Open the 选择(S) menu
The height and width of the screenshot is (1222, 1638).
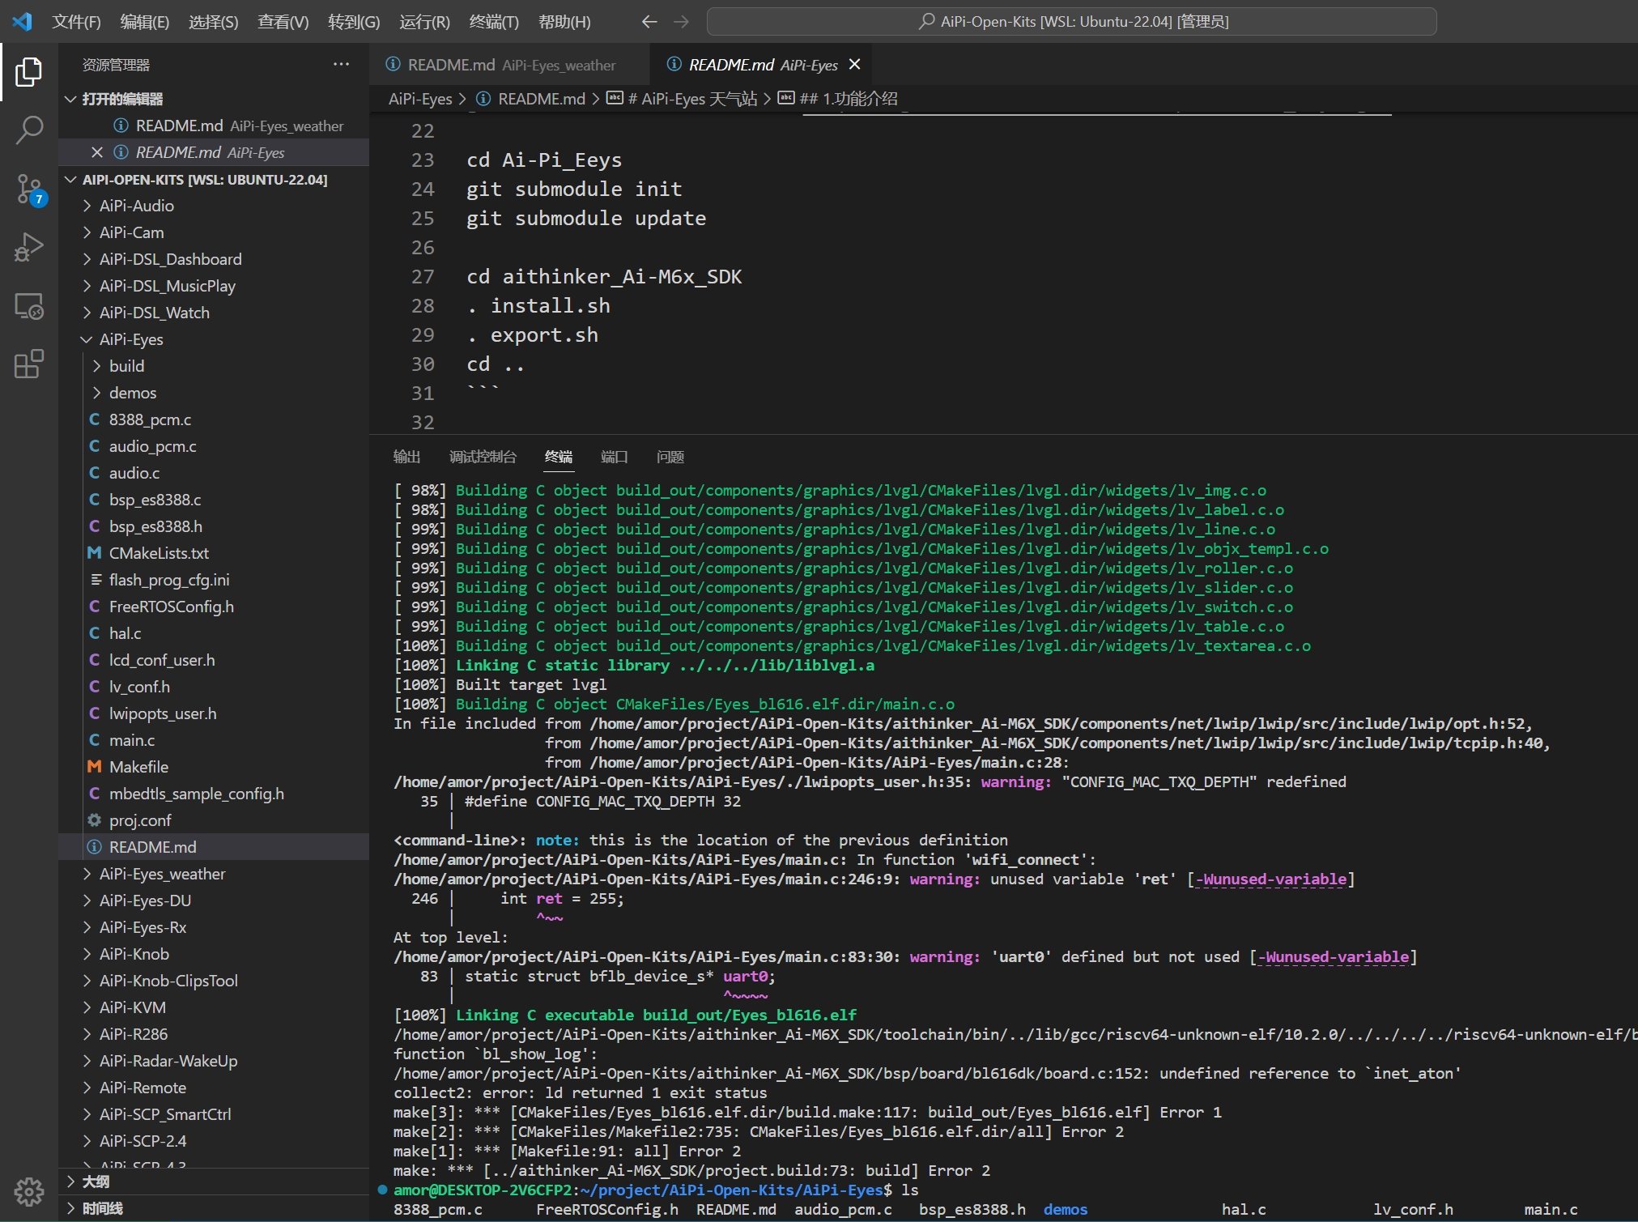(x=213, y=22)
